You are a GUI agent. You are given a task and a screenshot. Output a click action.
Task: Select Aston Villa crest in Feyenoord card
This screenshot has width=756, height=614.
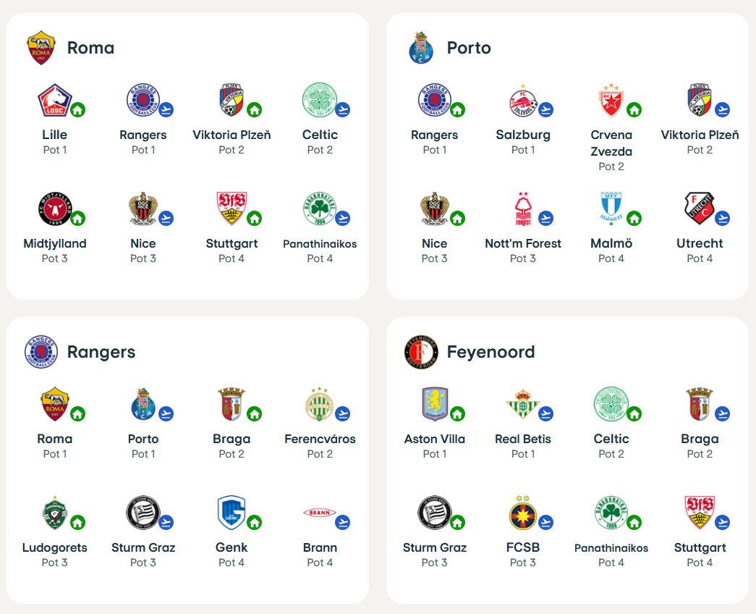(434, 404)
